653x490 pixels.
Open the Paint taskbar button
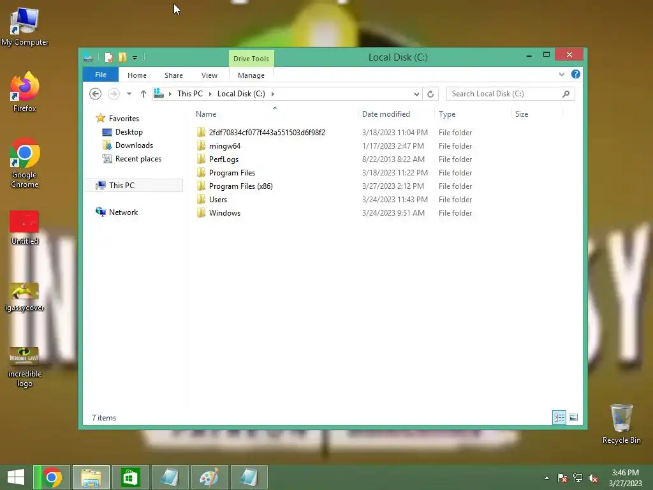[x=209, y=477]
